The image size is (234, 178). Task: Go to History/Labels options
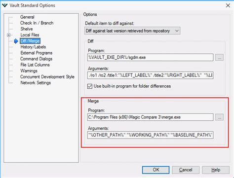click(33, 47)
